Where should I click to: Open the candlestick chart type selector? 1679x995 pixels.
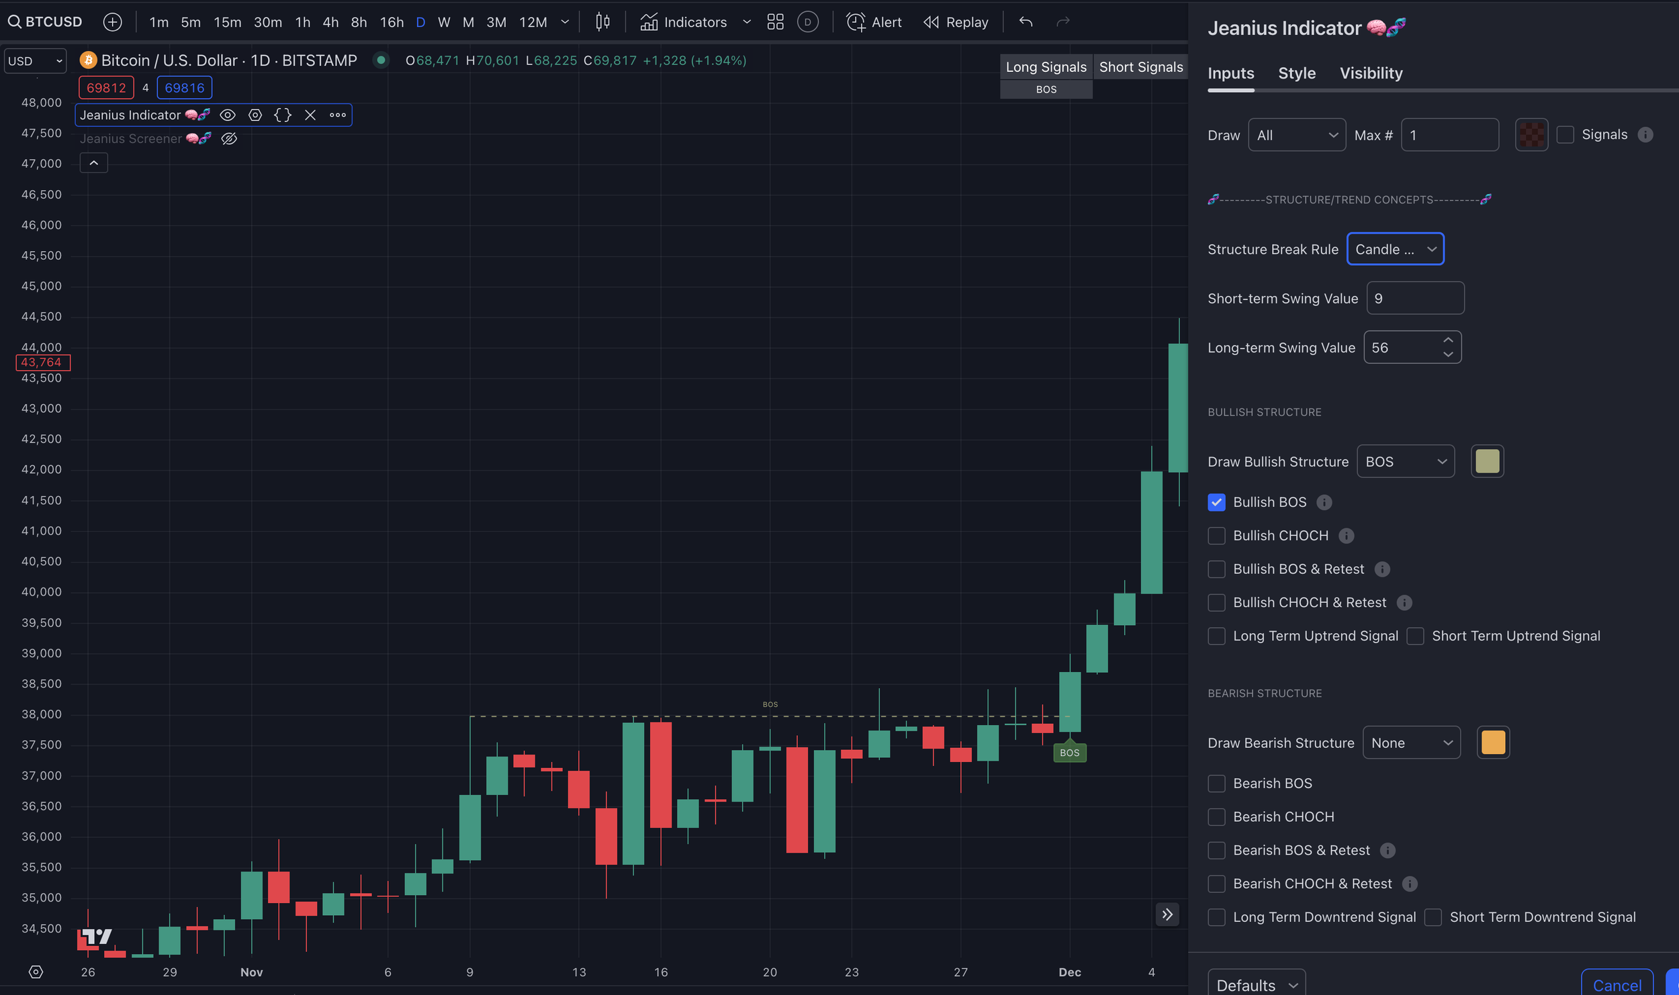[602, 22]
